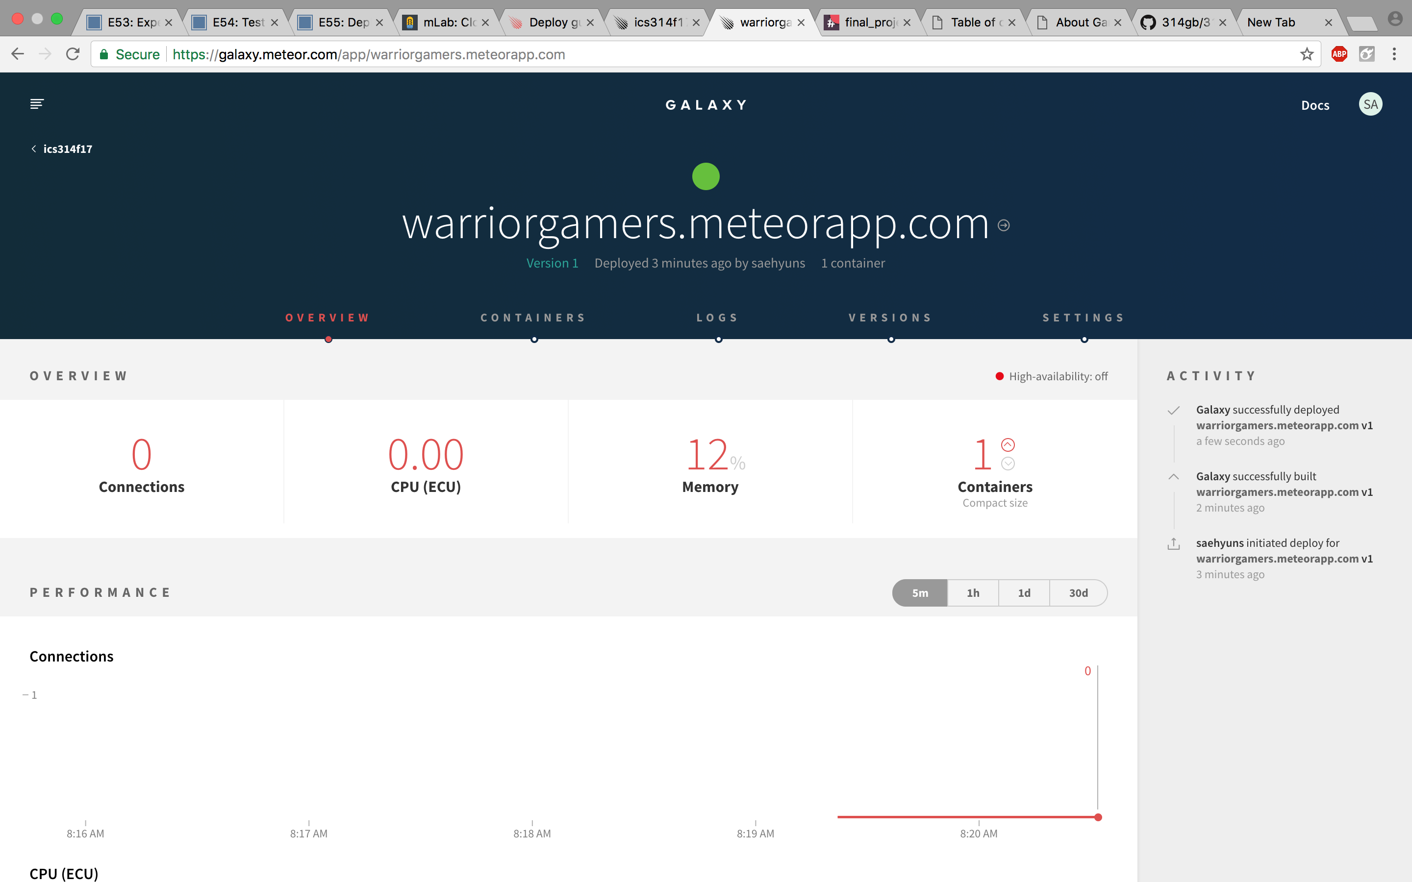Image resolution: width=1412 pixels, height=882 pixels.
Task: Open the Galaxy hamburger menu icon
Action: tap(37, 104)
